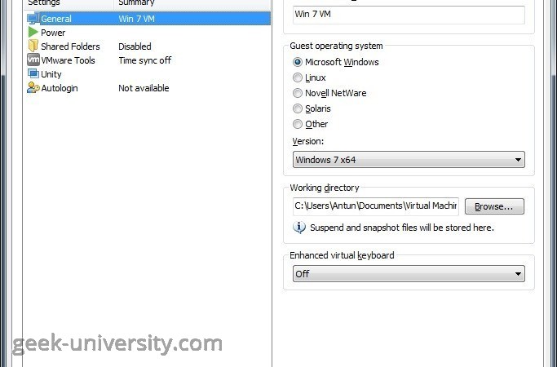Select Microsoft Windows radio button
This screenshot has height=367, width=557.
click(x=298, y=62)
